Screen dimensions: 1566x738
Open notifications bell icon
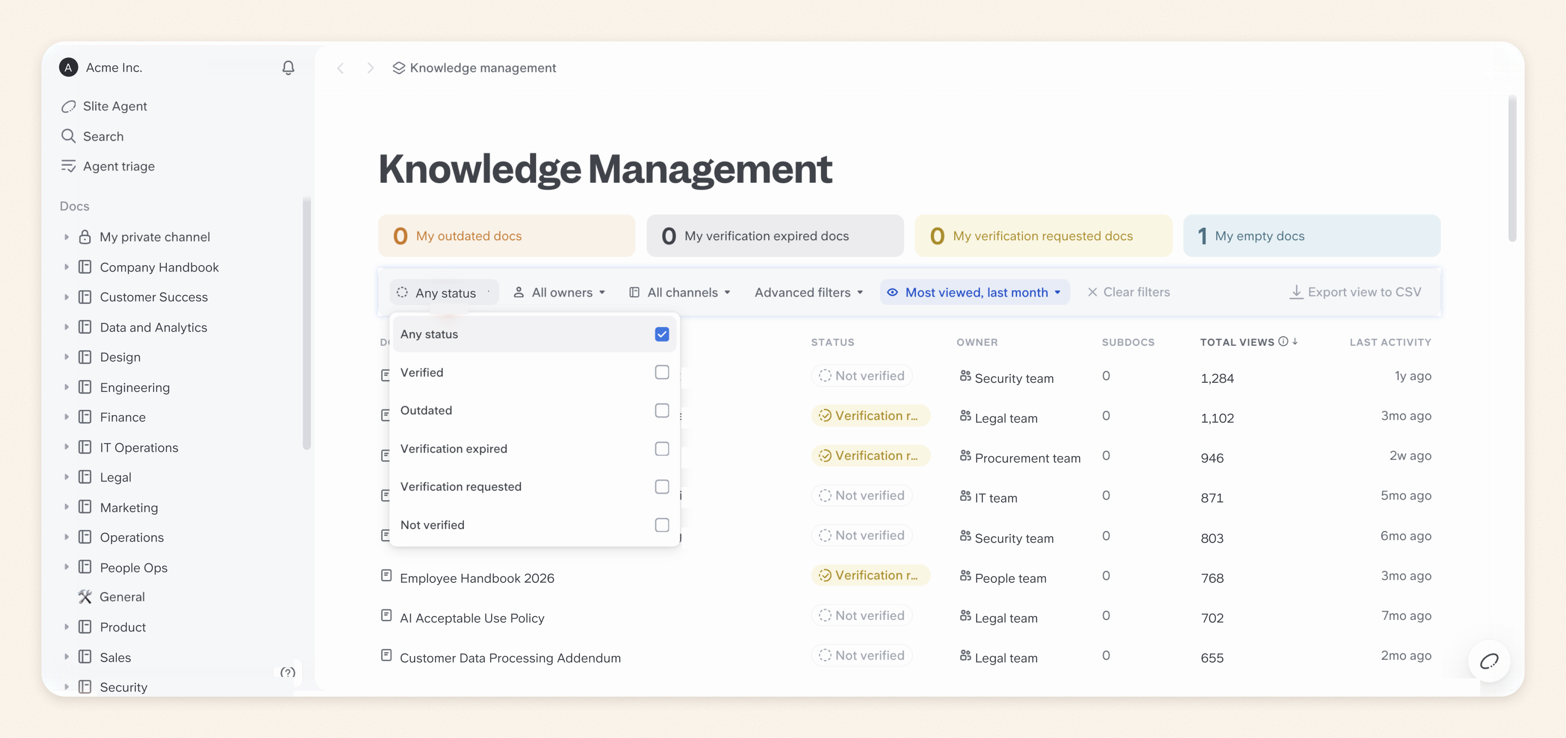288,68
